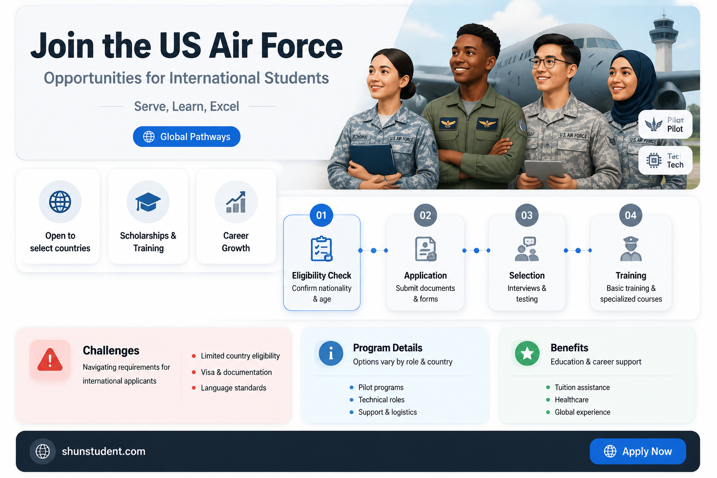Image resolution: width=717 pixels, height=478 pixels.
Task: Click the microchip Tech icon
Action: 654,161
